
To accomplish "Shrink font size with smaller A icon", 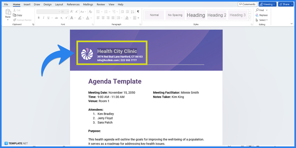I will (77, 12).
